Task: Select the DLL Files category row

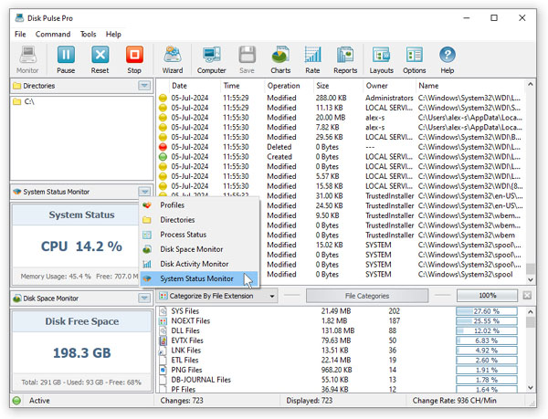Action: click(341, 330)
